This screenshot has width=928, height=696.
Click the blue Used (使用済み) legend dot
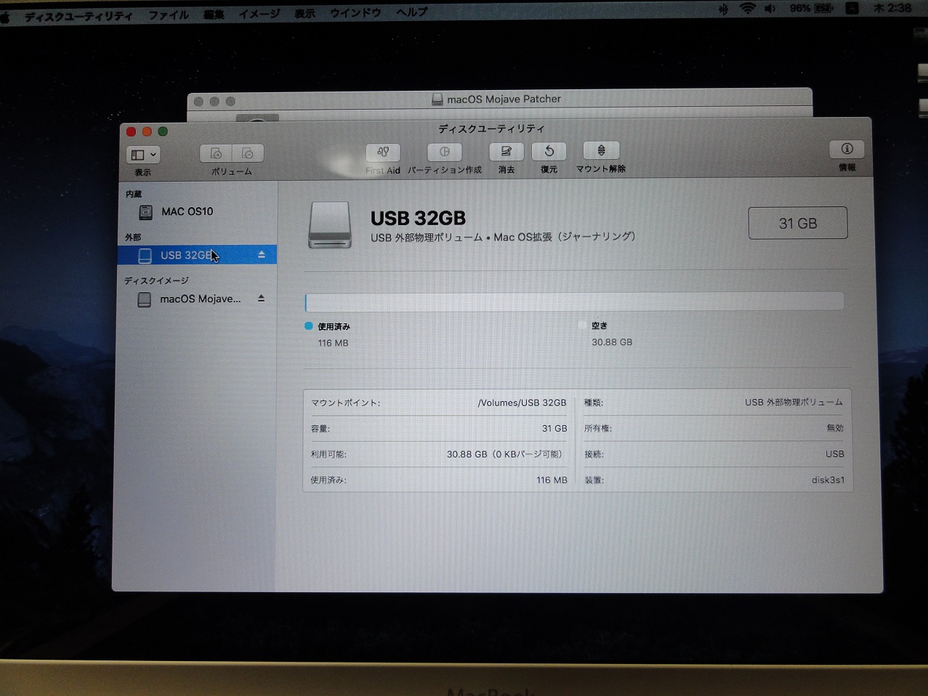[309, 326]
